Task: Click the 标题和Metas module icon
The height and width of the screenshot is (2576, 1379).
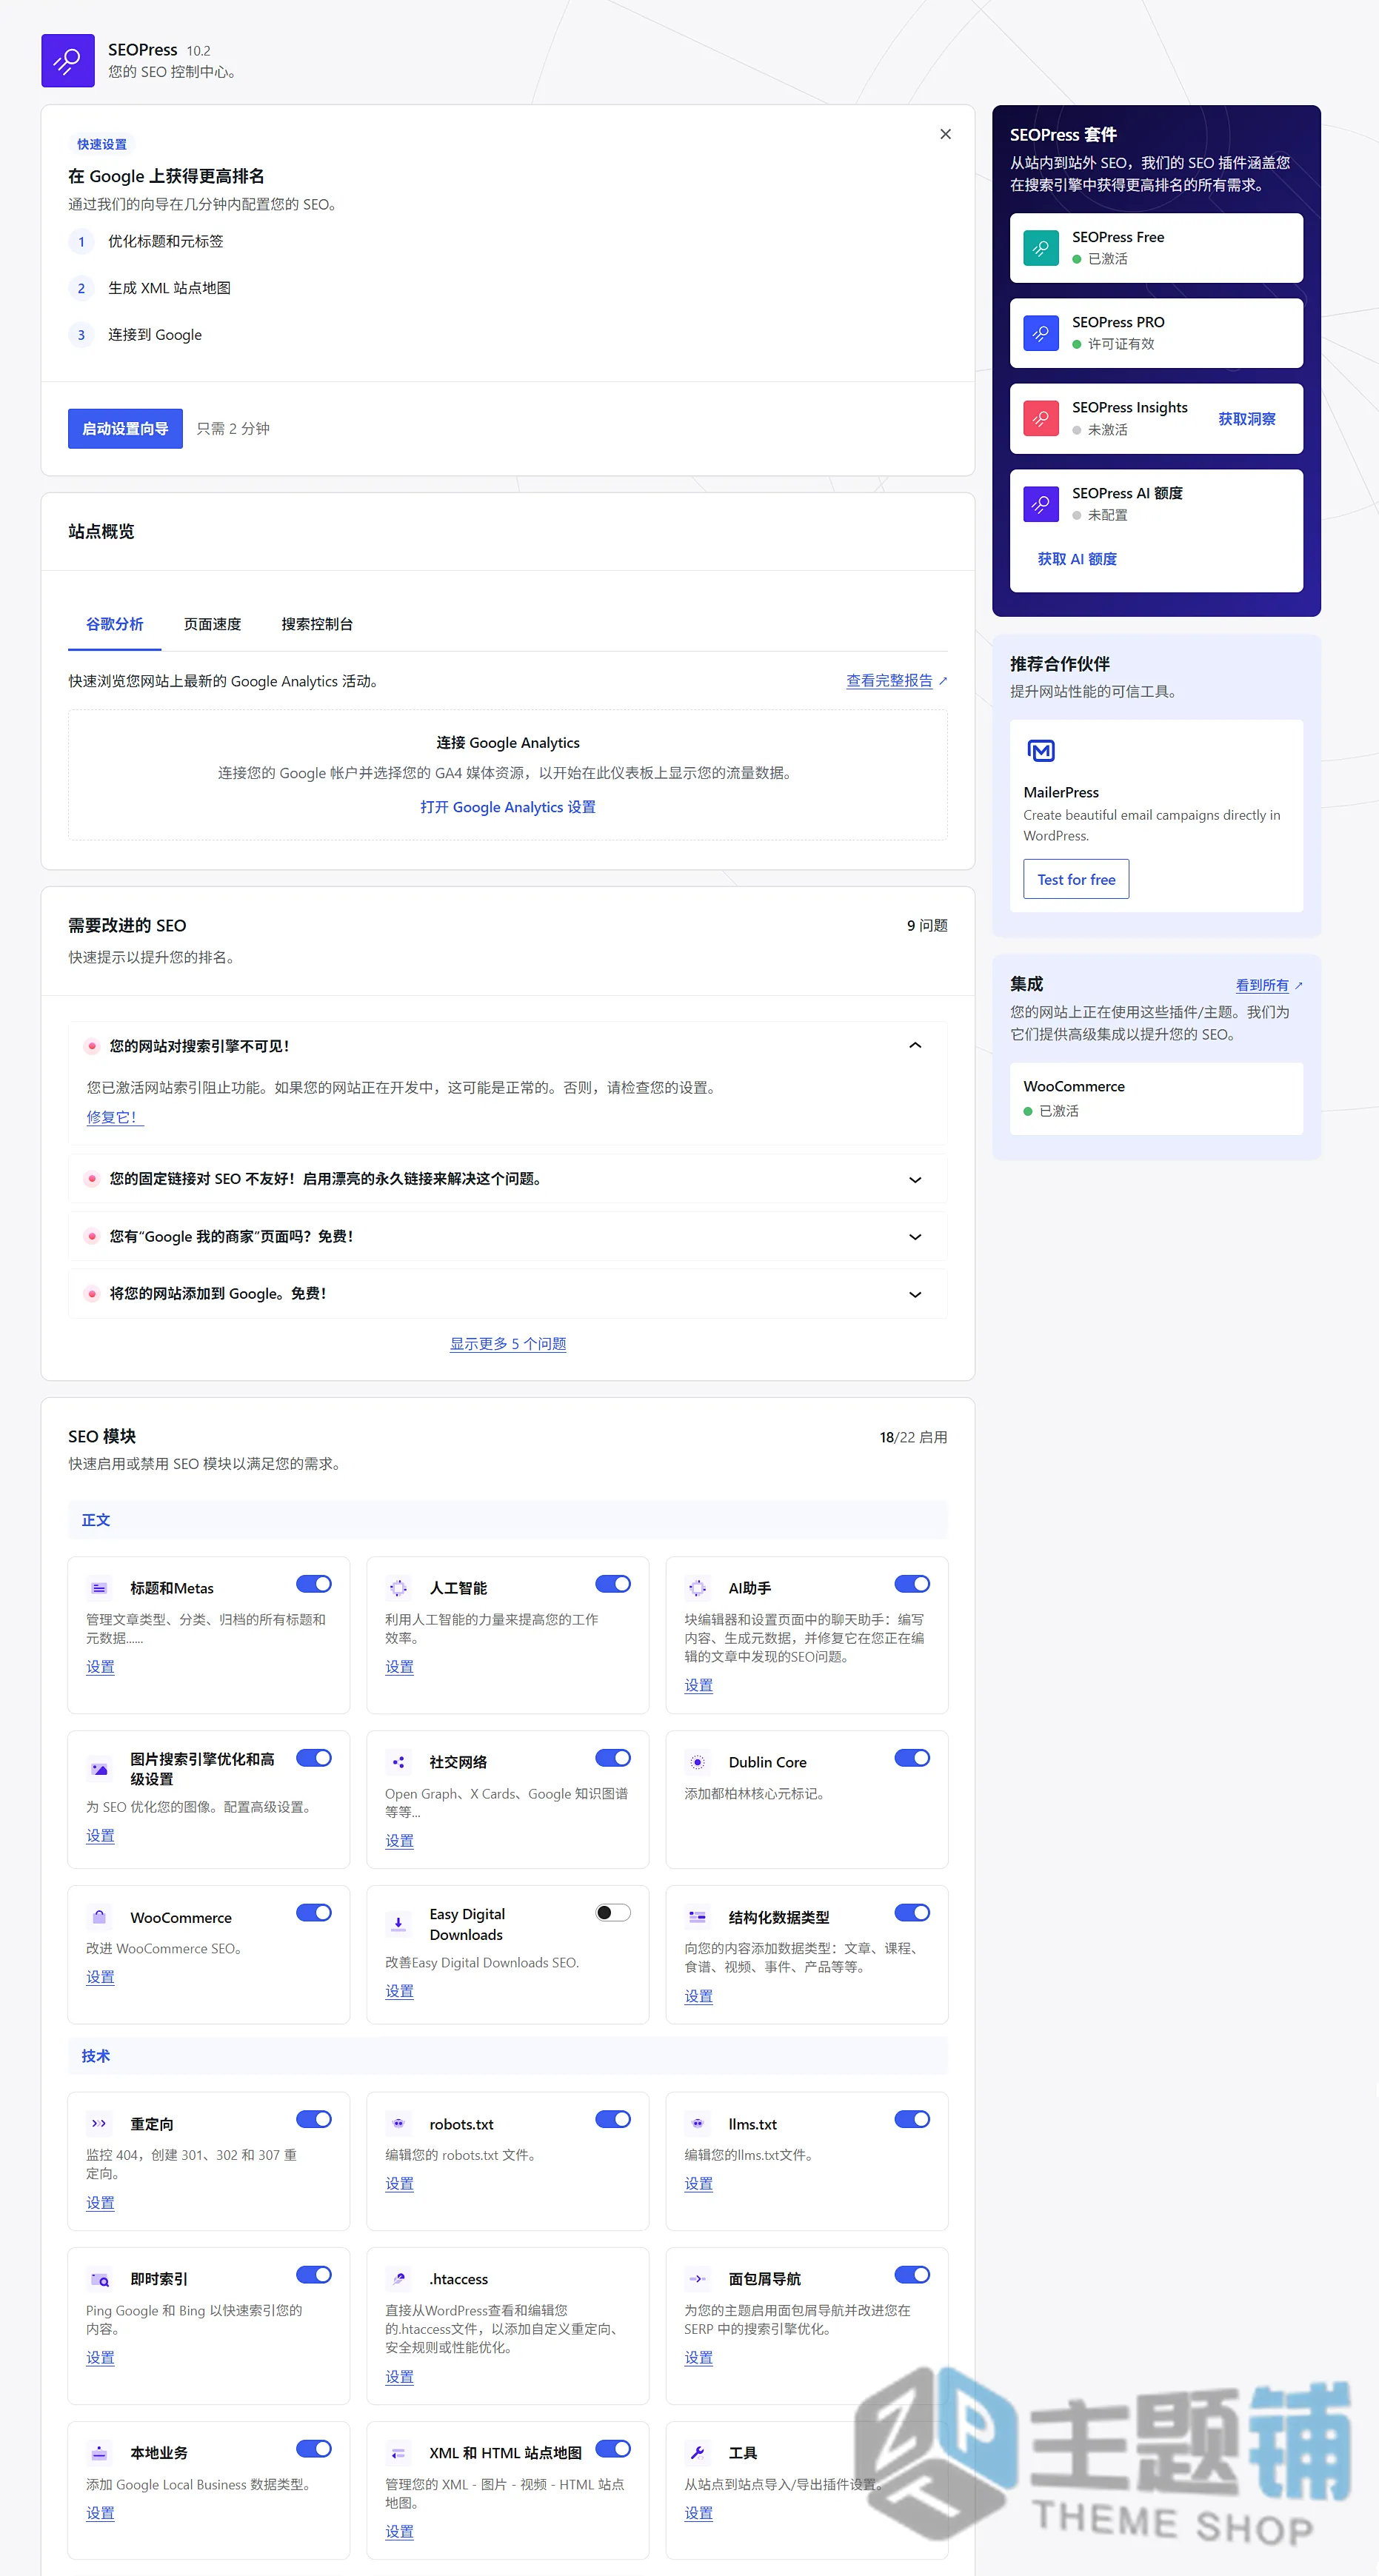Action: pyautogui.click(x=99, y=1588)
